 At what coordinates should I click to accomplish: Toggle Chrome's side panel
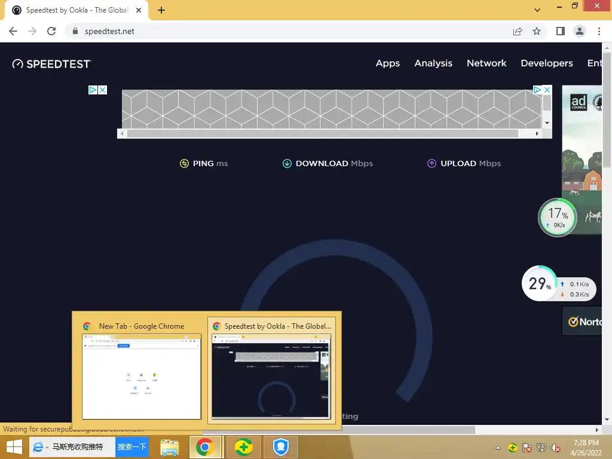pos(561,31)
